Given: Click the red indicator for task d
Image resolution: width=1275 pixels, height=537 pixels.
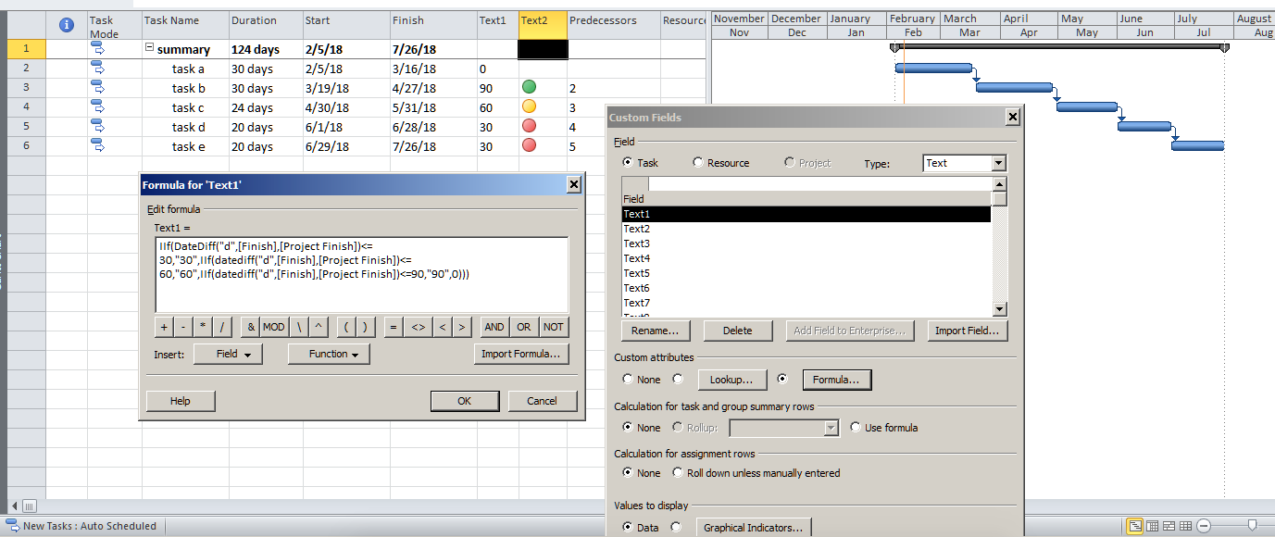Looking at the screenshot, I should tap(529, 126).
